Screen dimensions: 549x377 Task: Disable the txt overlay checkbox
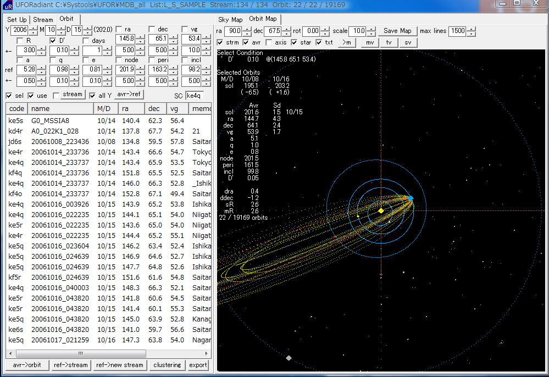[319, 42]
